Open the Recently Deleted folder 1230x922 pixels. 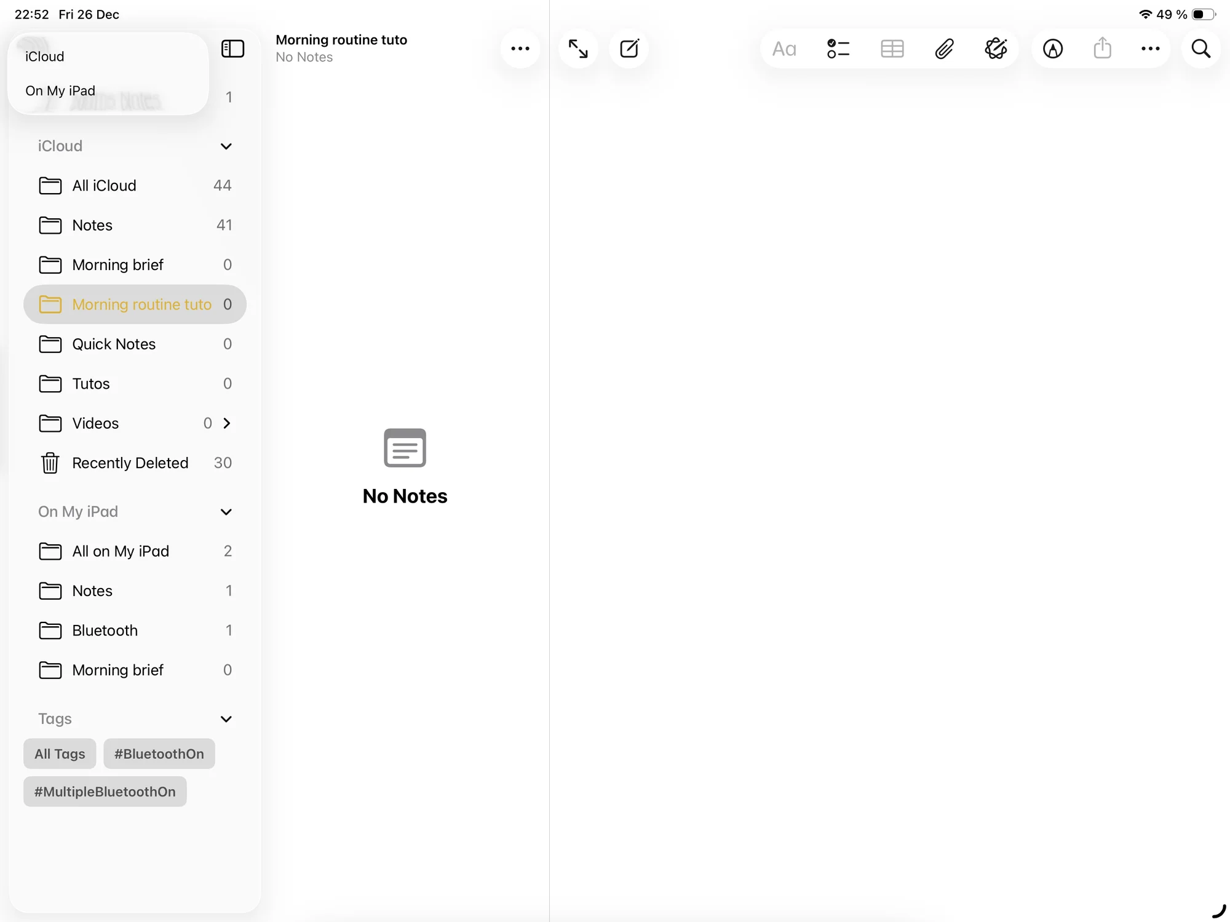pos(130,463)
